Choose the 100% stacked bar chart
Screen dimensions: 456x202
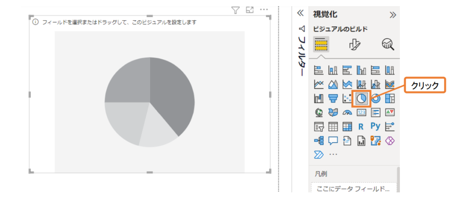point(376,70)
